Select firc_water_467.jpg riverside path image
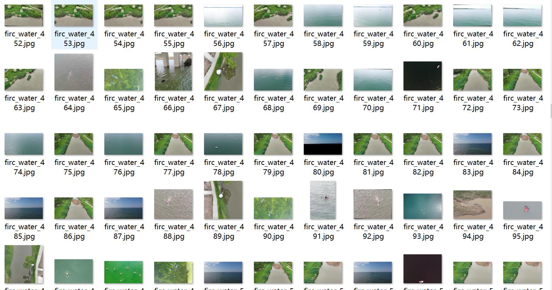The image size is (552, 290). click(x=223, y=71)
